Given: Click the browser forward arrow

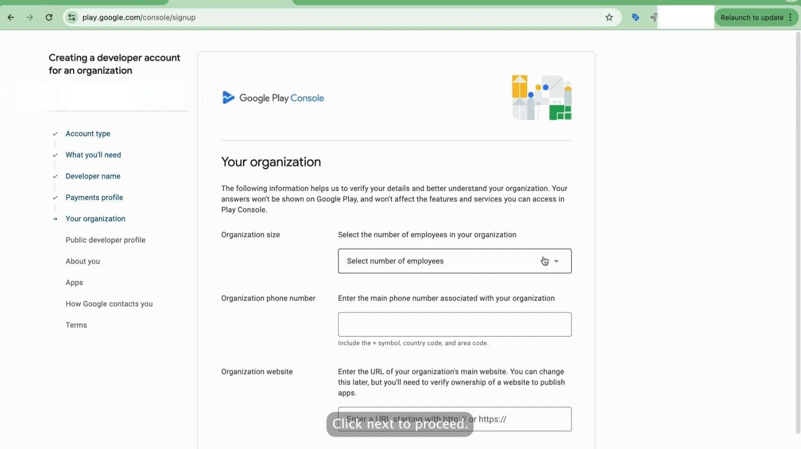Looking at the screenshot, I should [30, 17].
